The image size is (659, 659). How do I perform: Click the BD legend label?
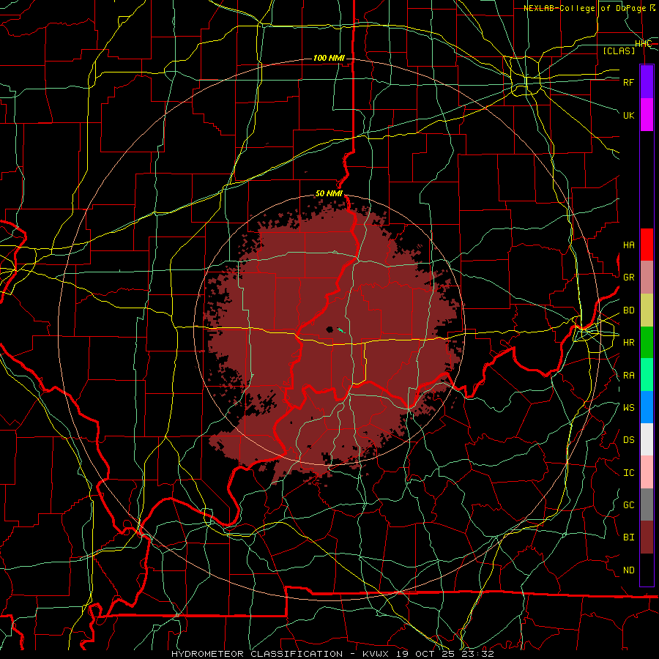629,310
